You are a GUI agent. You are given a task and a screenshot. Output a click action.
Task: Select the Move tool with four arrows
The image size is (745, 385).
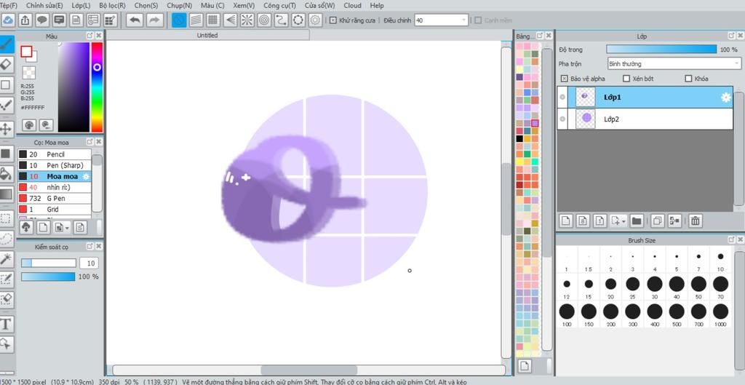6,130
